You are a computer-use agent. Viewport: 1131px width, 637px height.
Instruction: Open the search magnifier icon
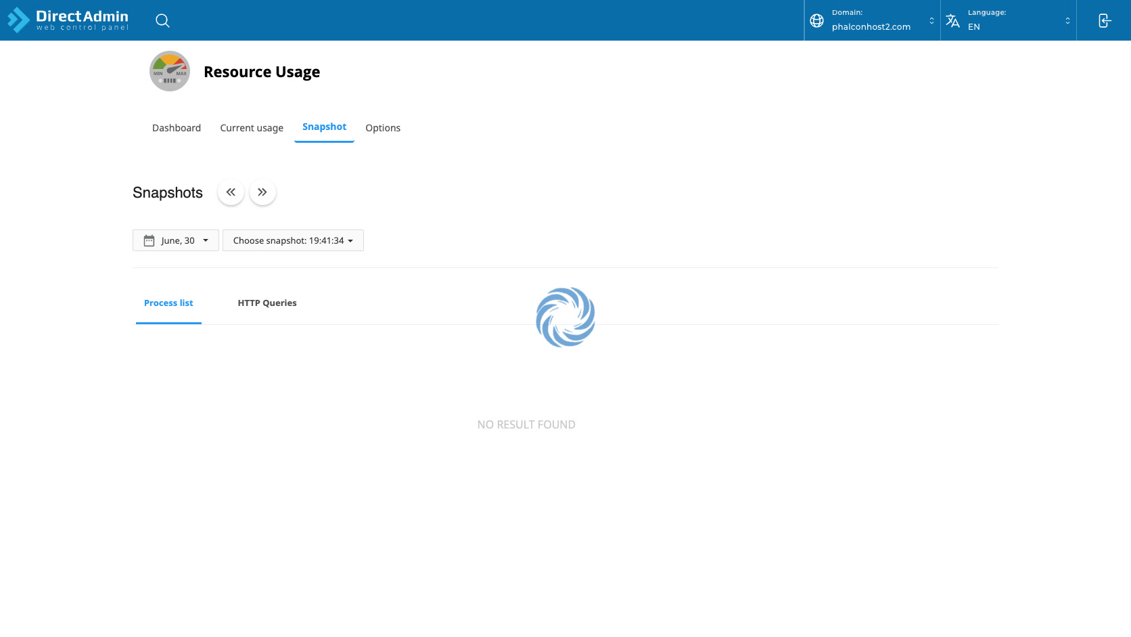[x=162, y=20]
